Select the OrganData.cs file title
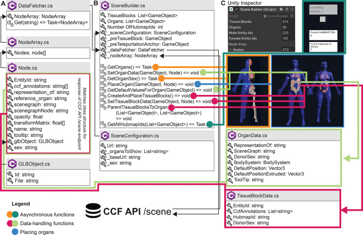 tap(253, 135)
